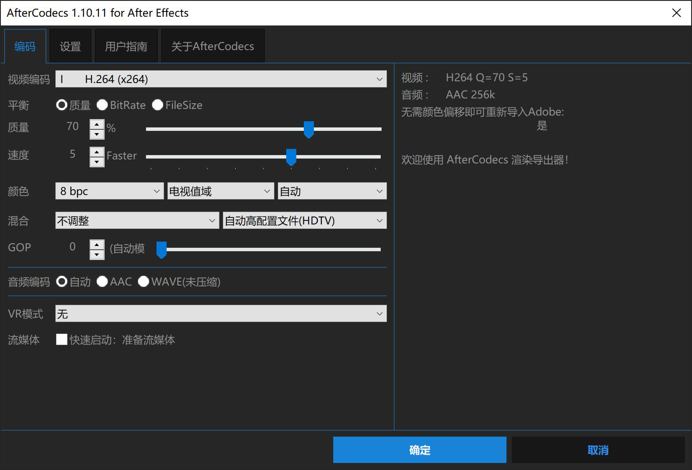Expand the VR模式 dropdown
The image size is (692, 470).
click(x=221, y=314)
